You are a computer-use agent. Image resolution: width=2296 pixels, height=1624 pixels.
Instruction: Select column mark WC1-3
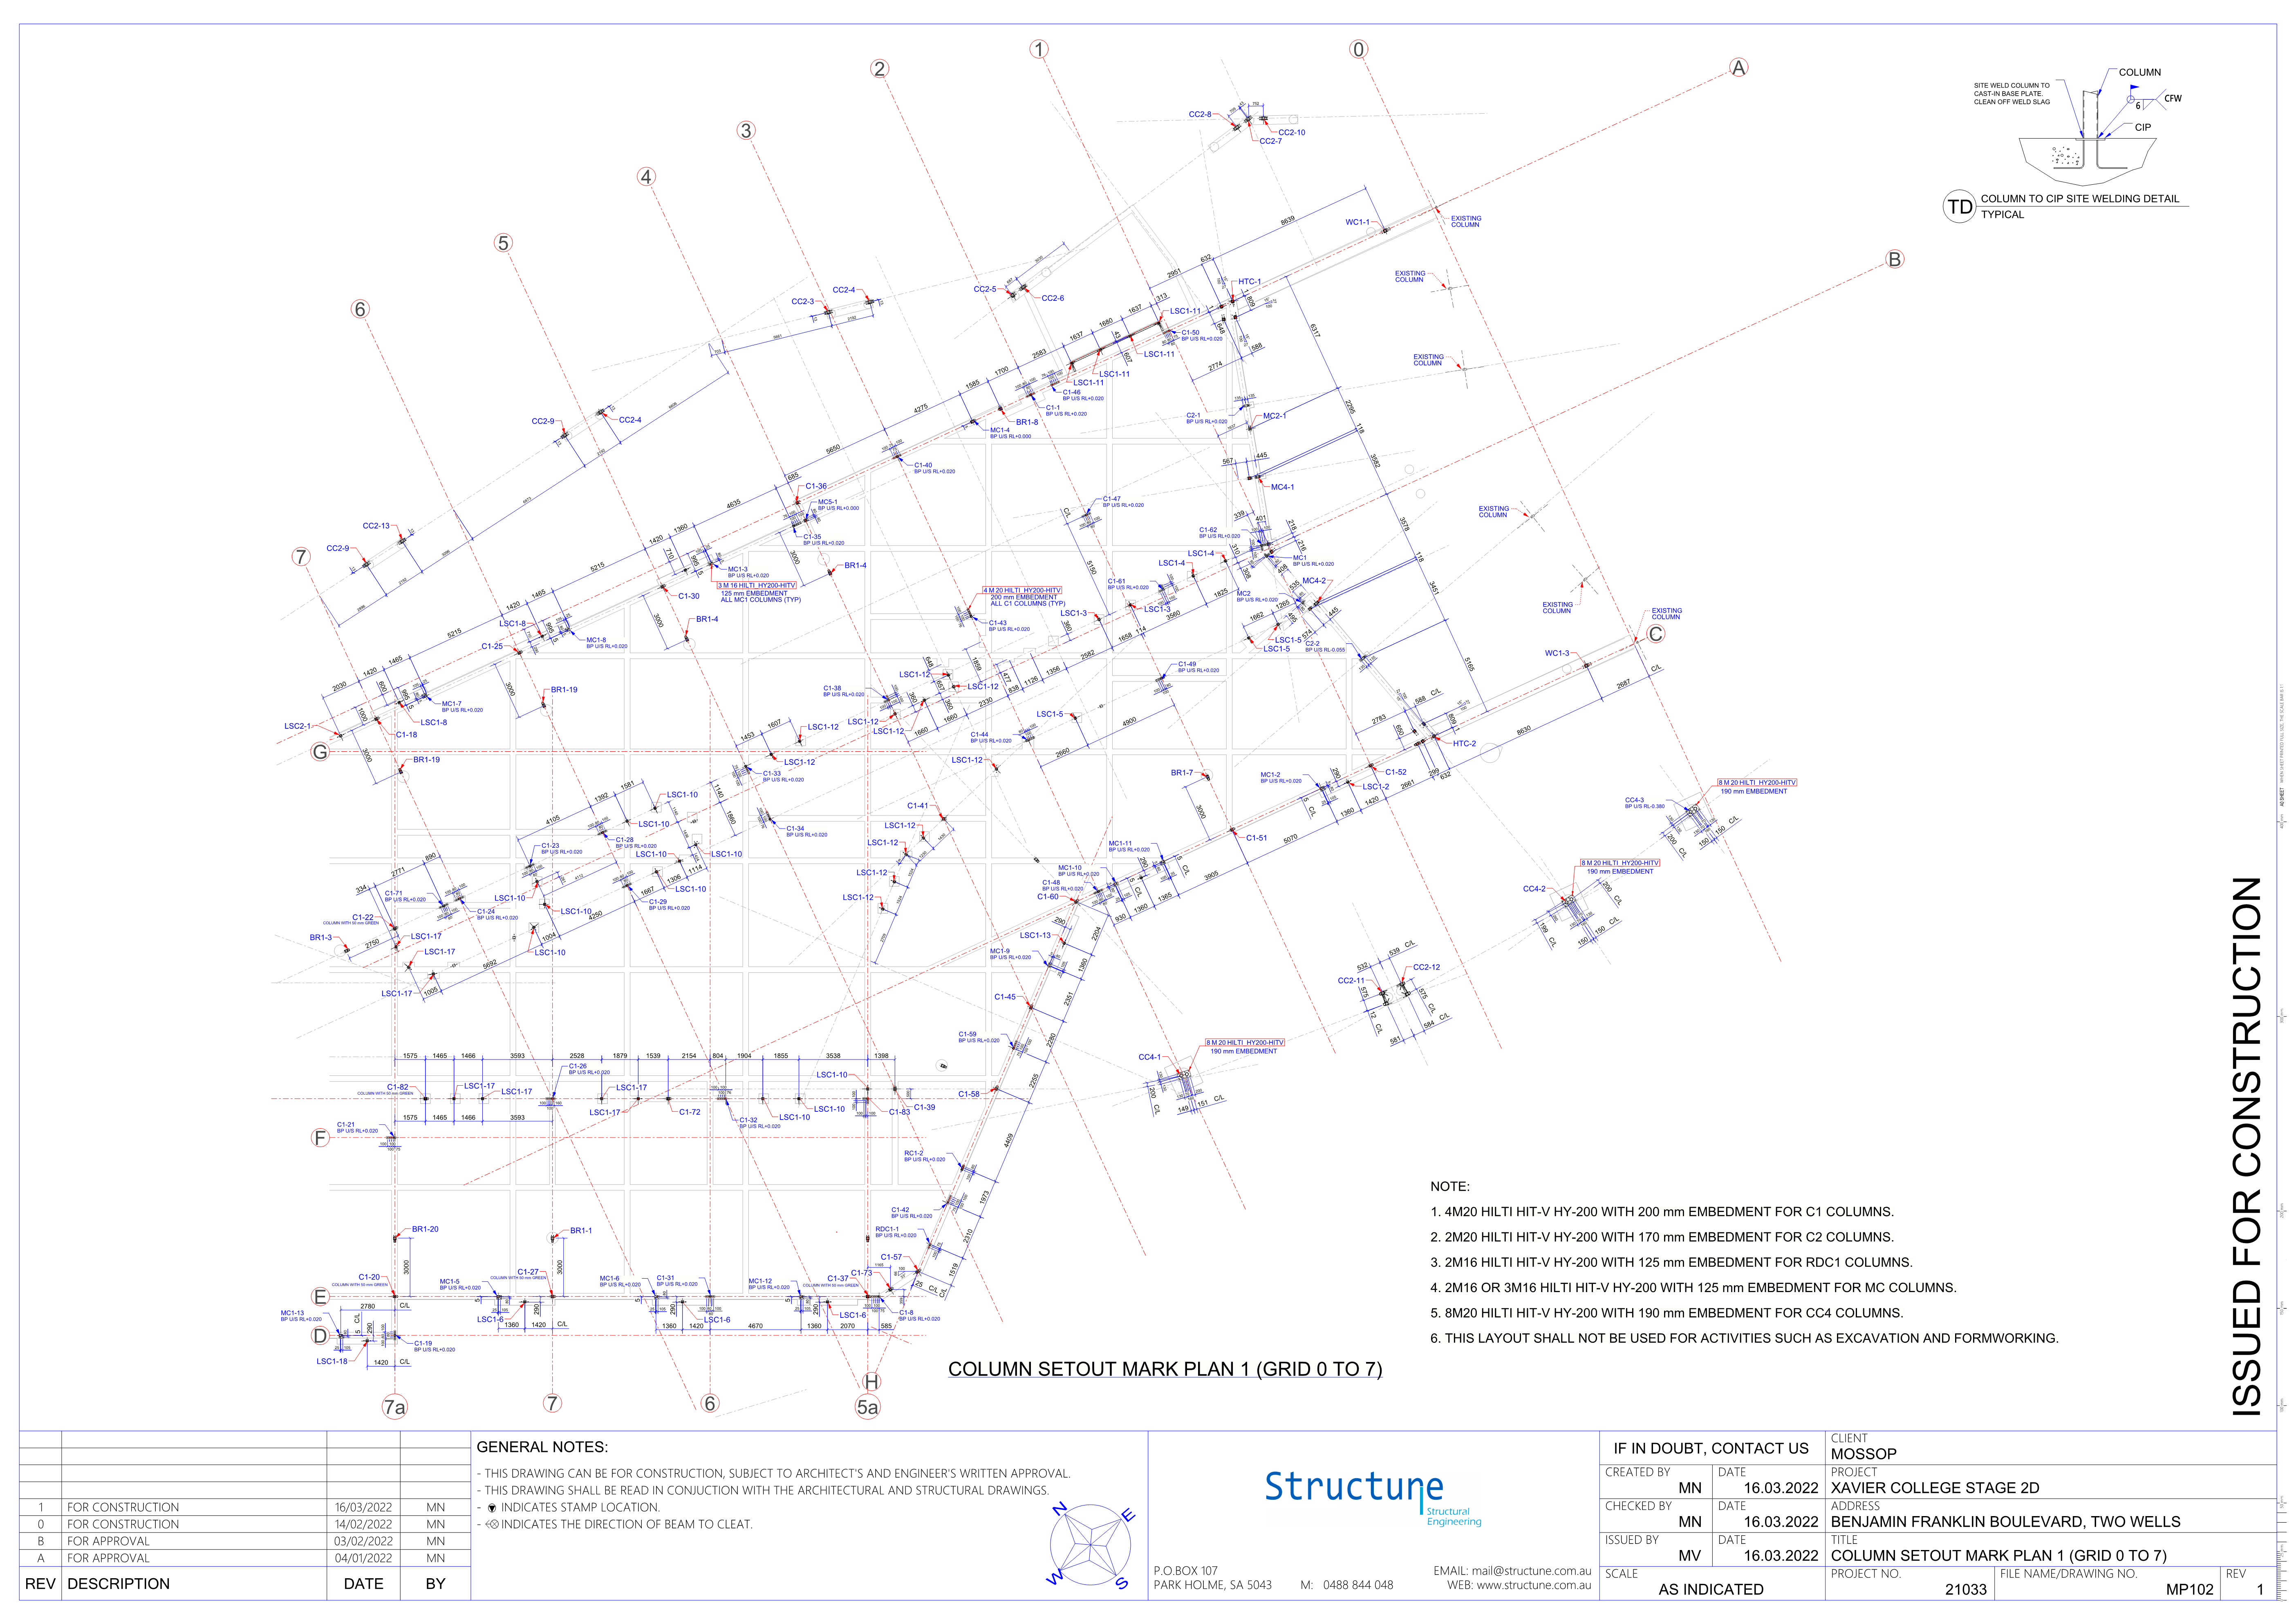1557,654
